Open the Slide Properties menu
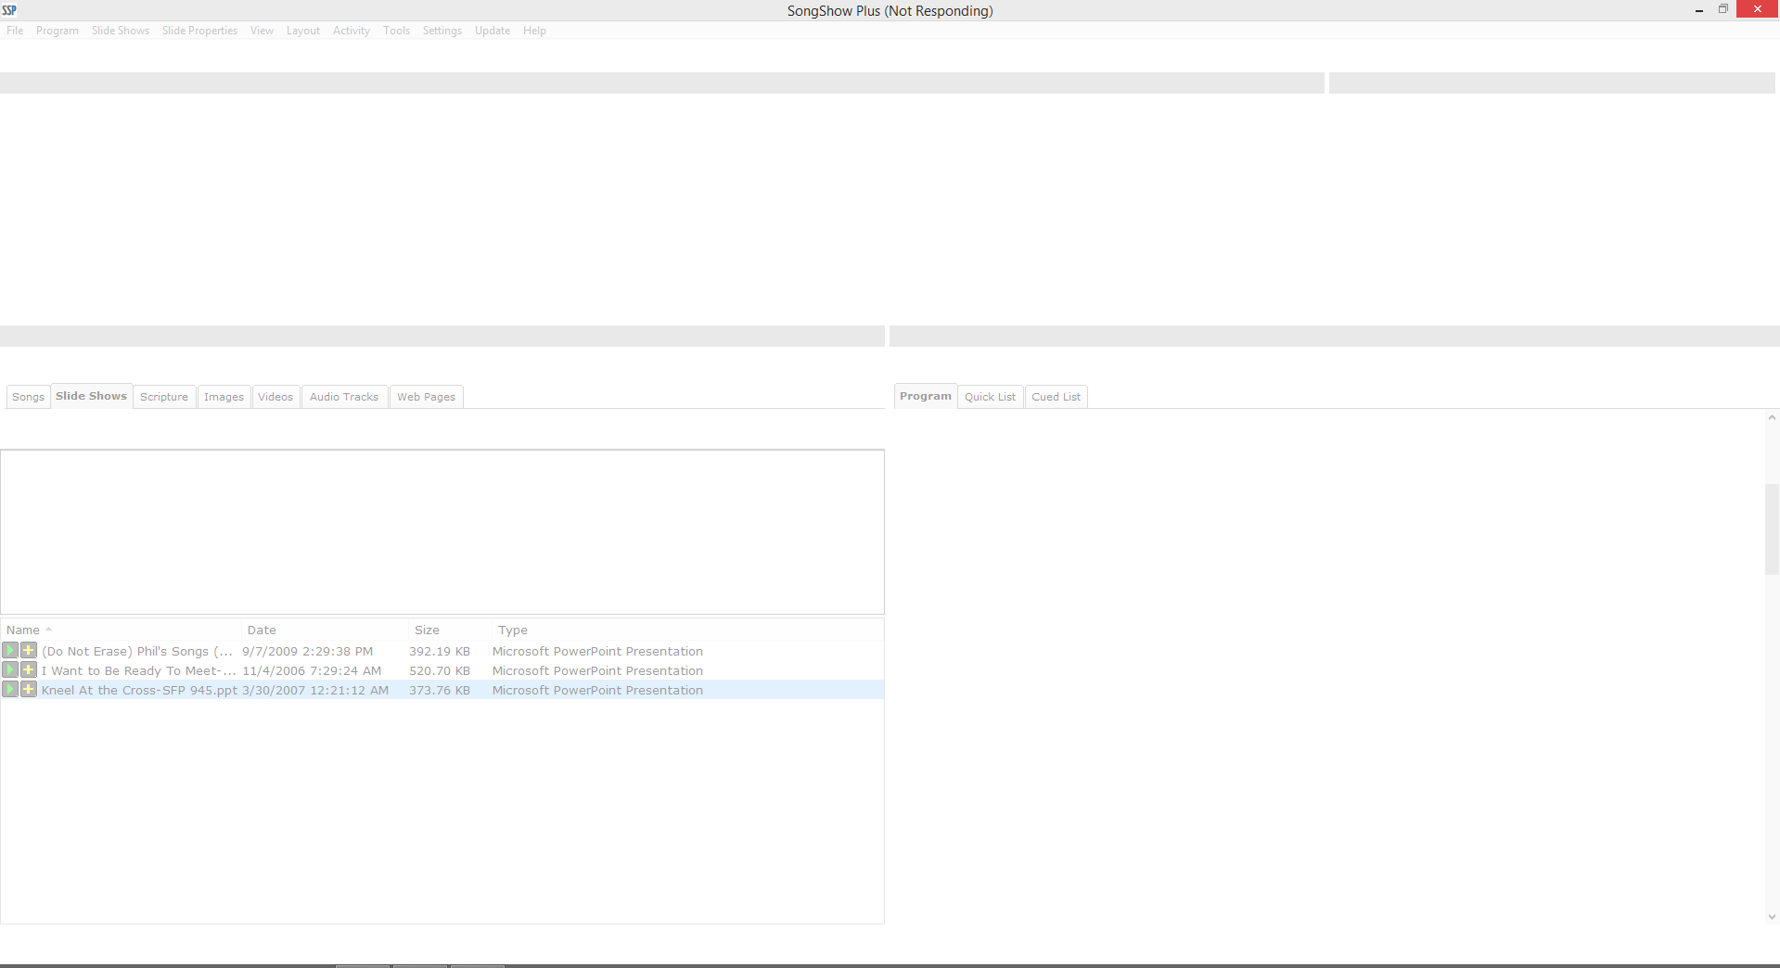This screenshot has height=968, width=1780. pos(199,31)
